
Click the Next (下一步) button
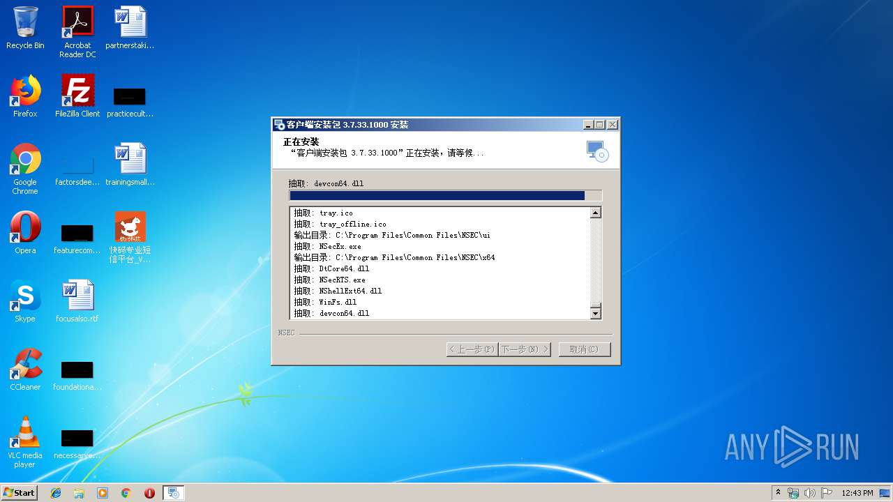coord(525,349)
